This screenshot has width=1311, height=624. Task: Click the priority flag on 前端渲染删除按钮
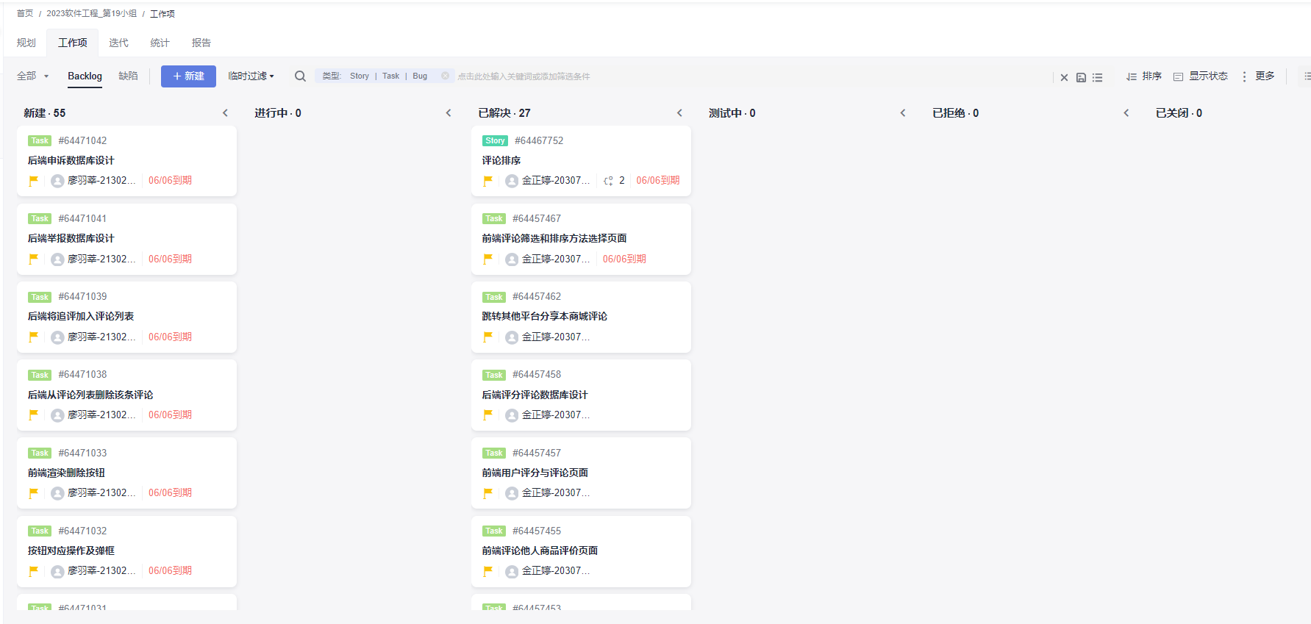(33, 493)
